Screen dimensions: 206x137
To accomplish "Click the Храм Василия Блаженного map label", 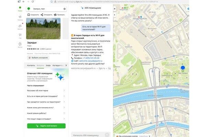I will pyautogui.click(x=146, y=63).
